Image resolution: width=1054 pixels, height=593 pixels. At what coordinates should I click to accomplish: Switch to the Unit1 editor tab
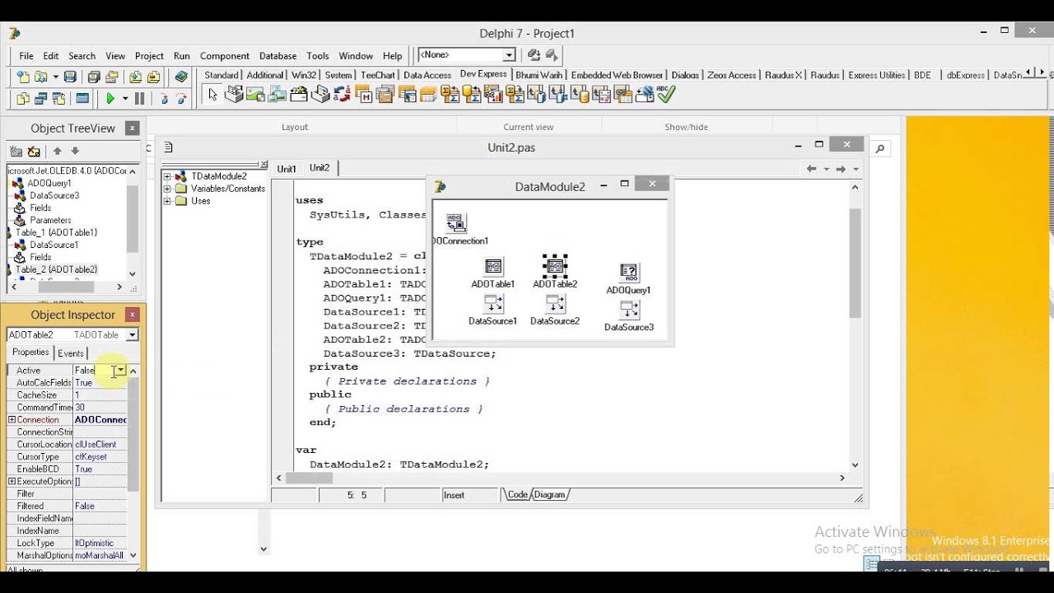click(x=287, y=169)
